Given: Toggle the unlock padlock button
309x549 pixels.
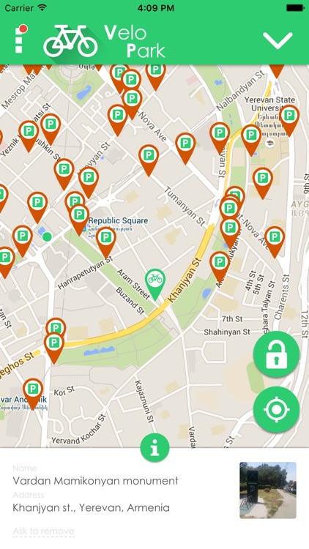Looking at the screenshot, I should coord(277,354).
